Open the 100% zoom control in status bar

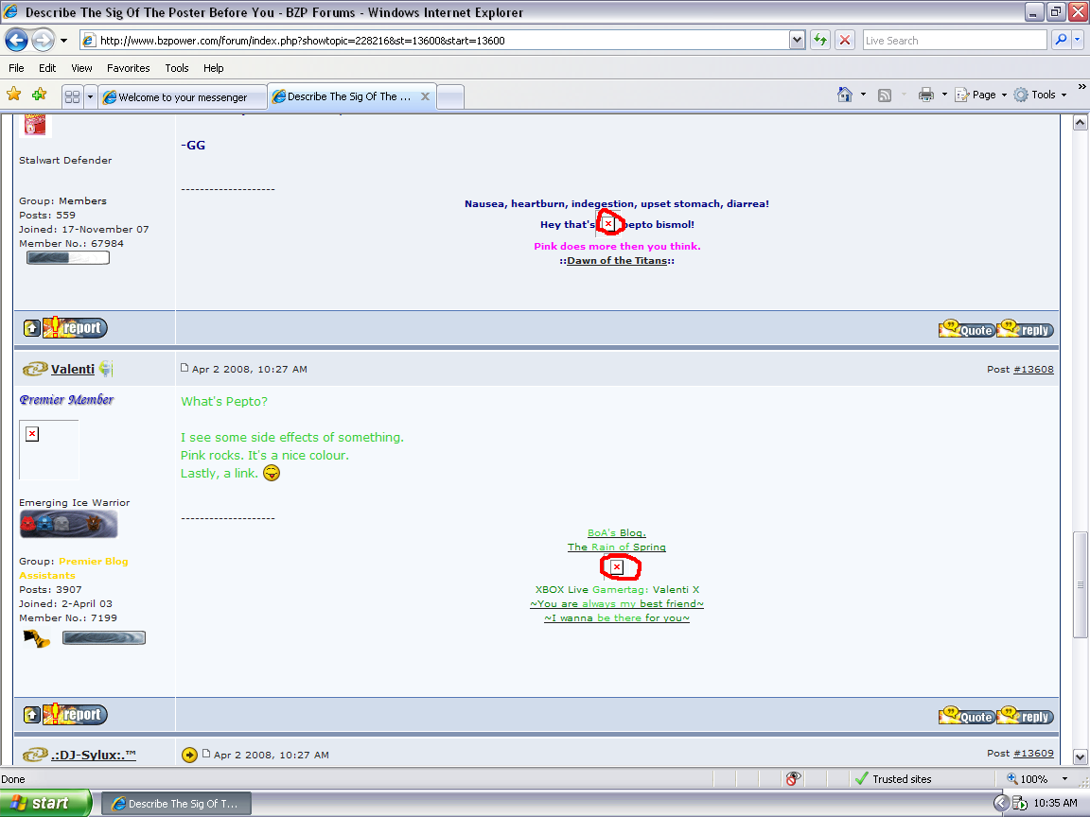[1033, 778]
